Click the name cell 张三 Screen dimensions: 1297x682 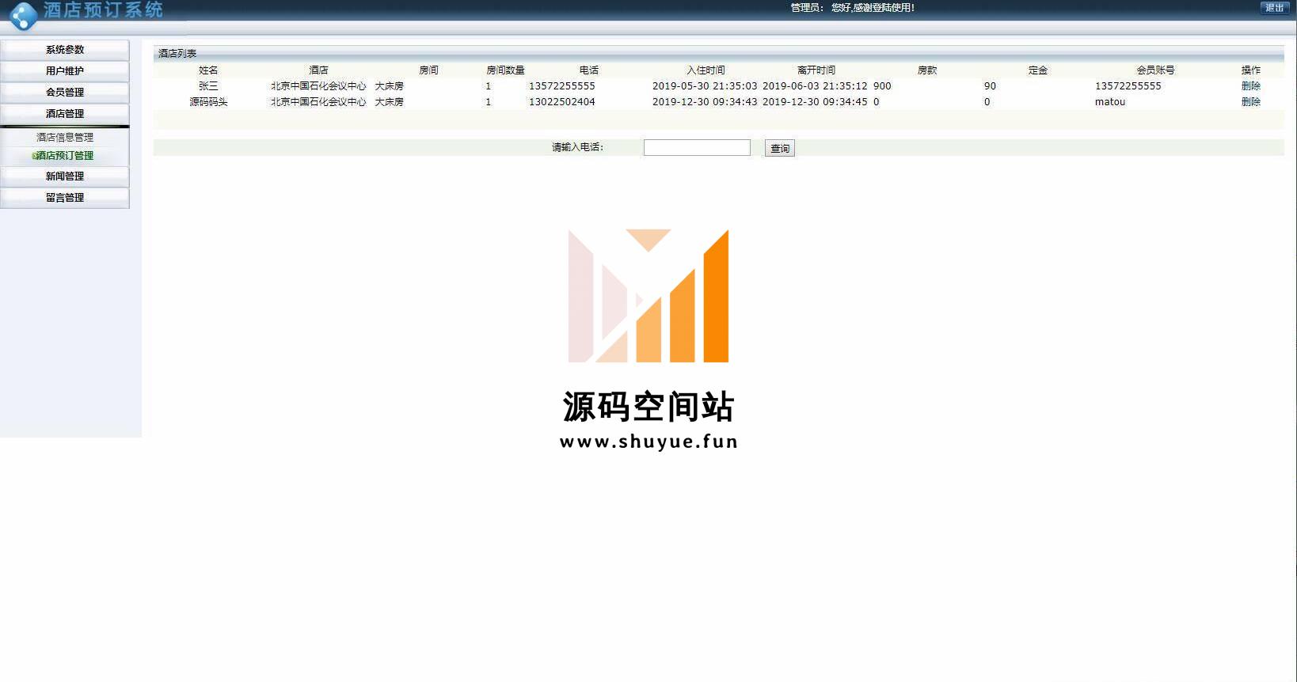click(208, 86)
